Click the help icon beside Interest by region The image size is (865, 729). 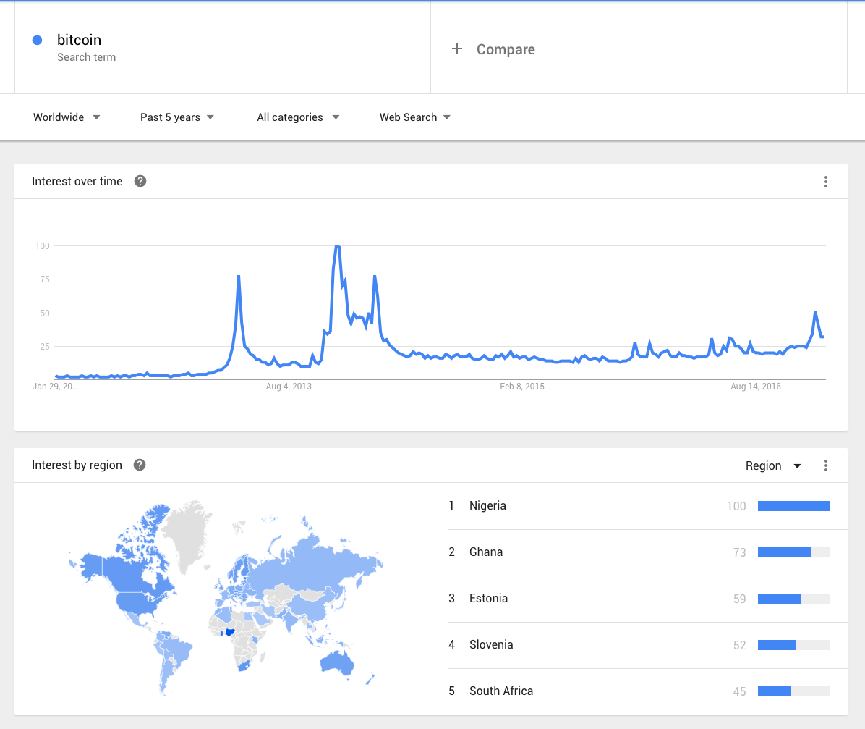[140, 465]
